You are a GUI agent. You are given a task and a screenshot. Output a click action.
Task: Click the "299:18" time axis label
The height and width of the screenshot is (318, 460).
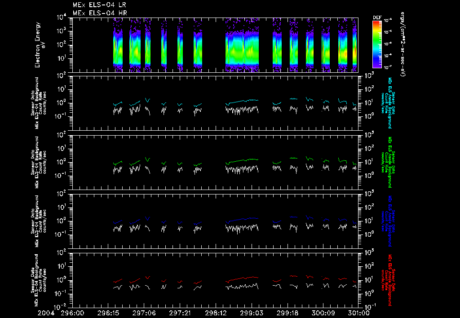(287, 313)
